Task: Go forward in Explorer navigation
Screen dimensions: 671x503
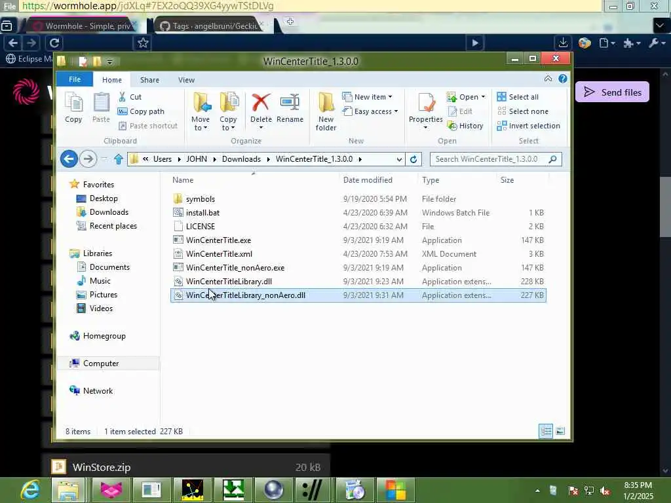Action: coord(88,159)
